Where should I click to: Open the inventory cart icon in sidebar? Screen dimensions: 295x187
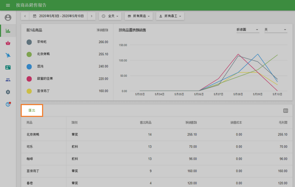point(8,55)
